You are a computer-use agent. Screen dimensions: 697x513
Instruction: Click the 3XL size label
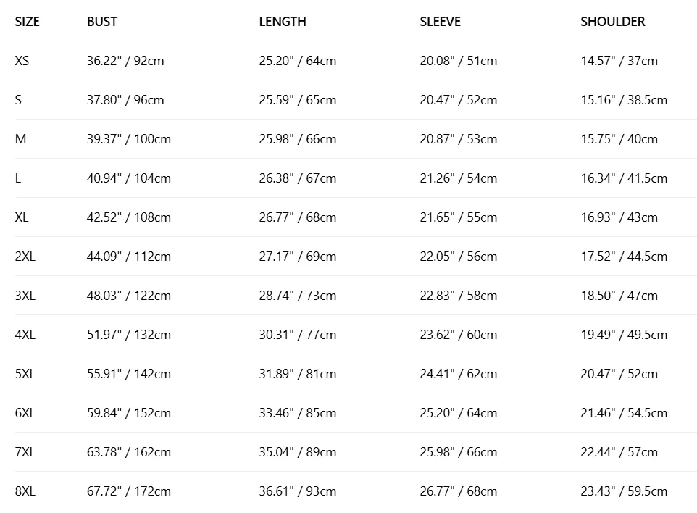[x=25, y=295]
